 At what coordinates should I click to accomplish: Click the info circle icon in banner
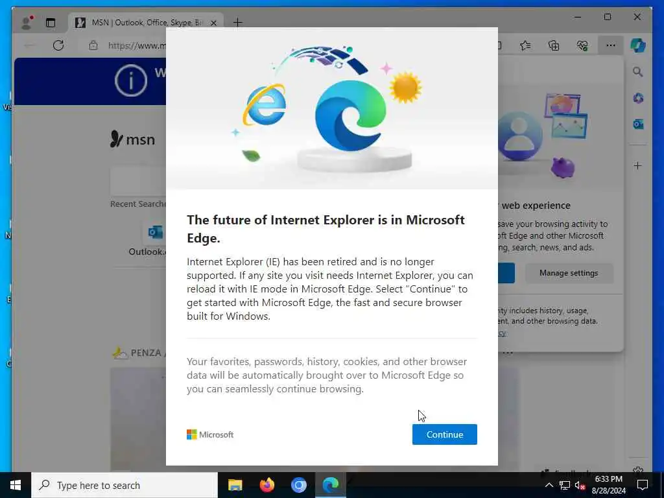click(131, 80)
